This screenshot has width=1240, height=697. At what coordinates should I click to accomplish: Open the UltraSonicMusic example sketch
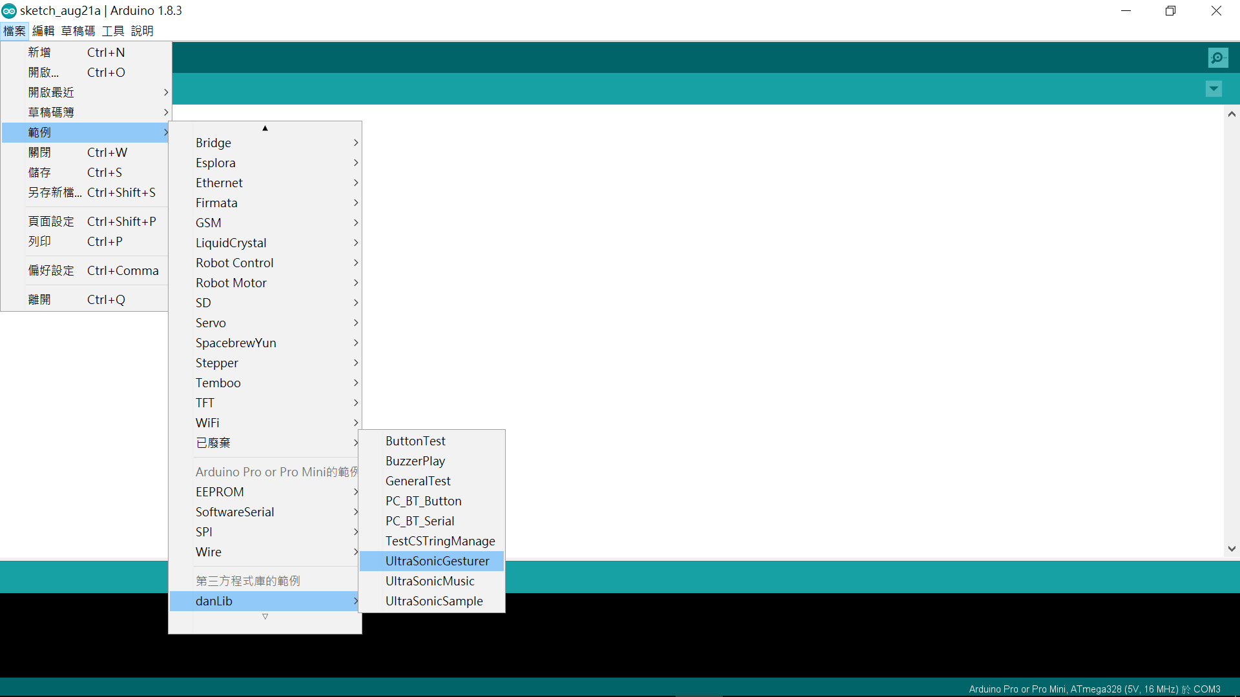click(429, 581)
